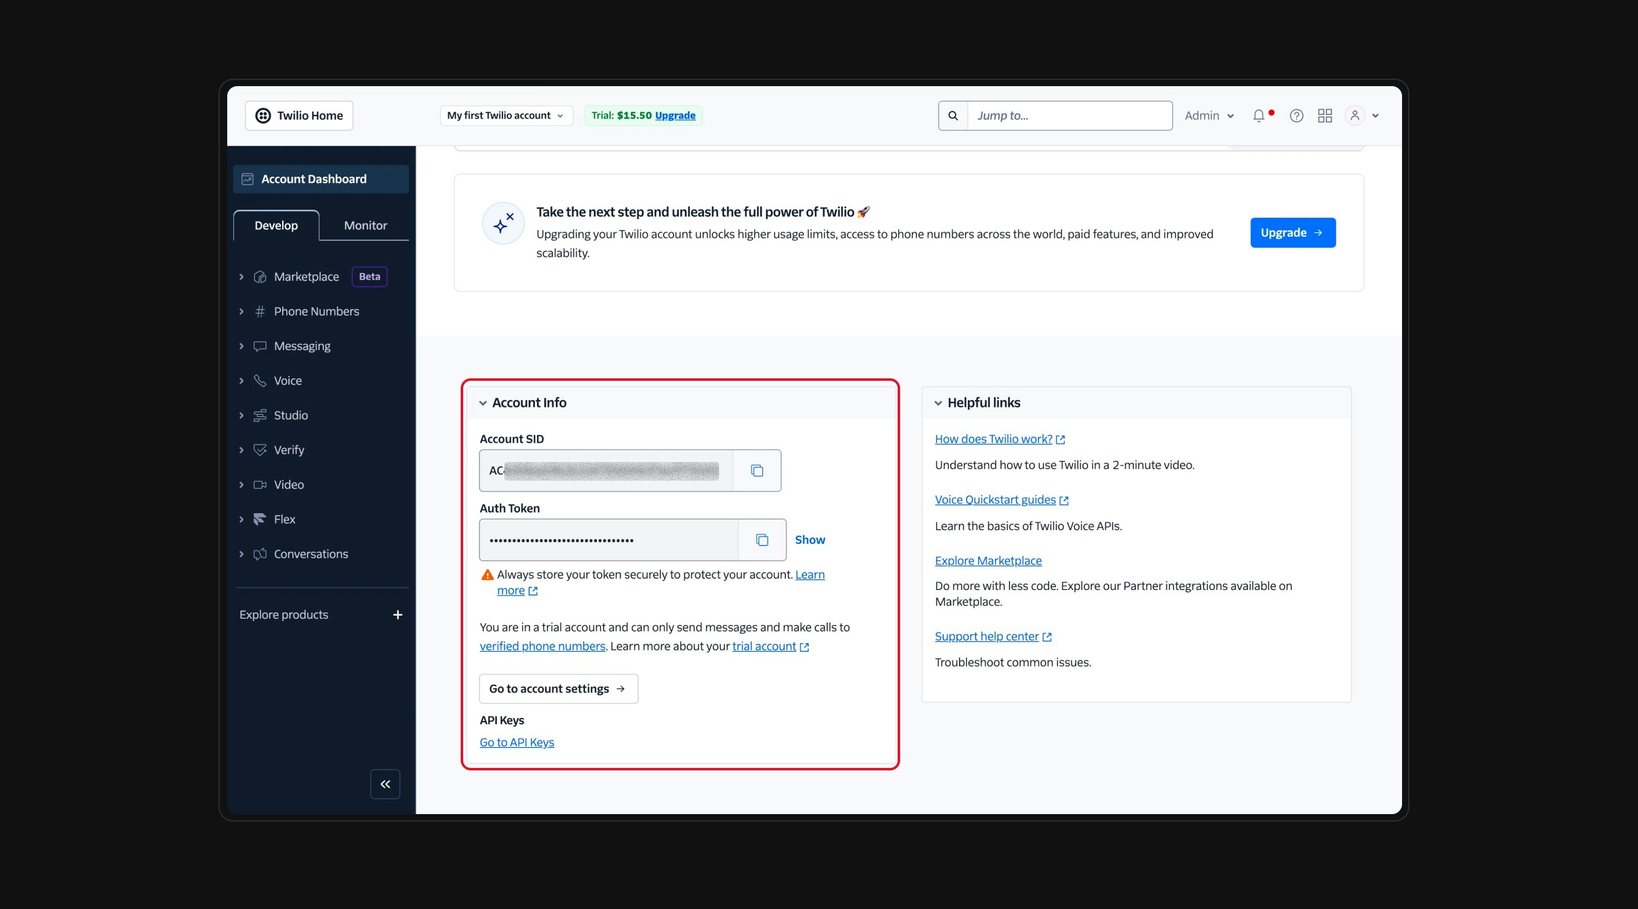Copy the Account SID using the copy icon
The width and height of the screenshot is (1638, 909).
(x=757, y=471)
